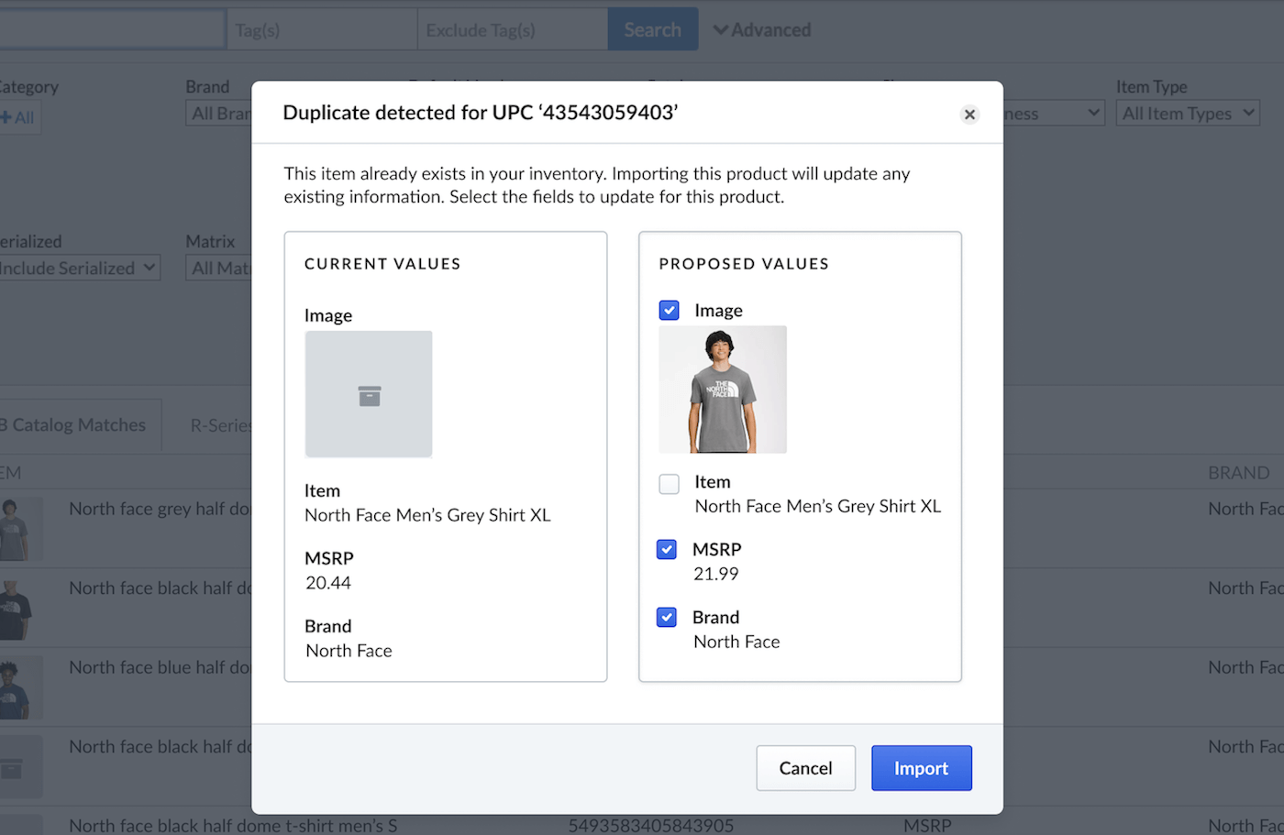
Task: Click the Cancel button
Action: click(x=805, y=768)
